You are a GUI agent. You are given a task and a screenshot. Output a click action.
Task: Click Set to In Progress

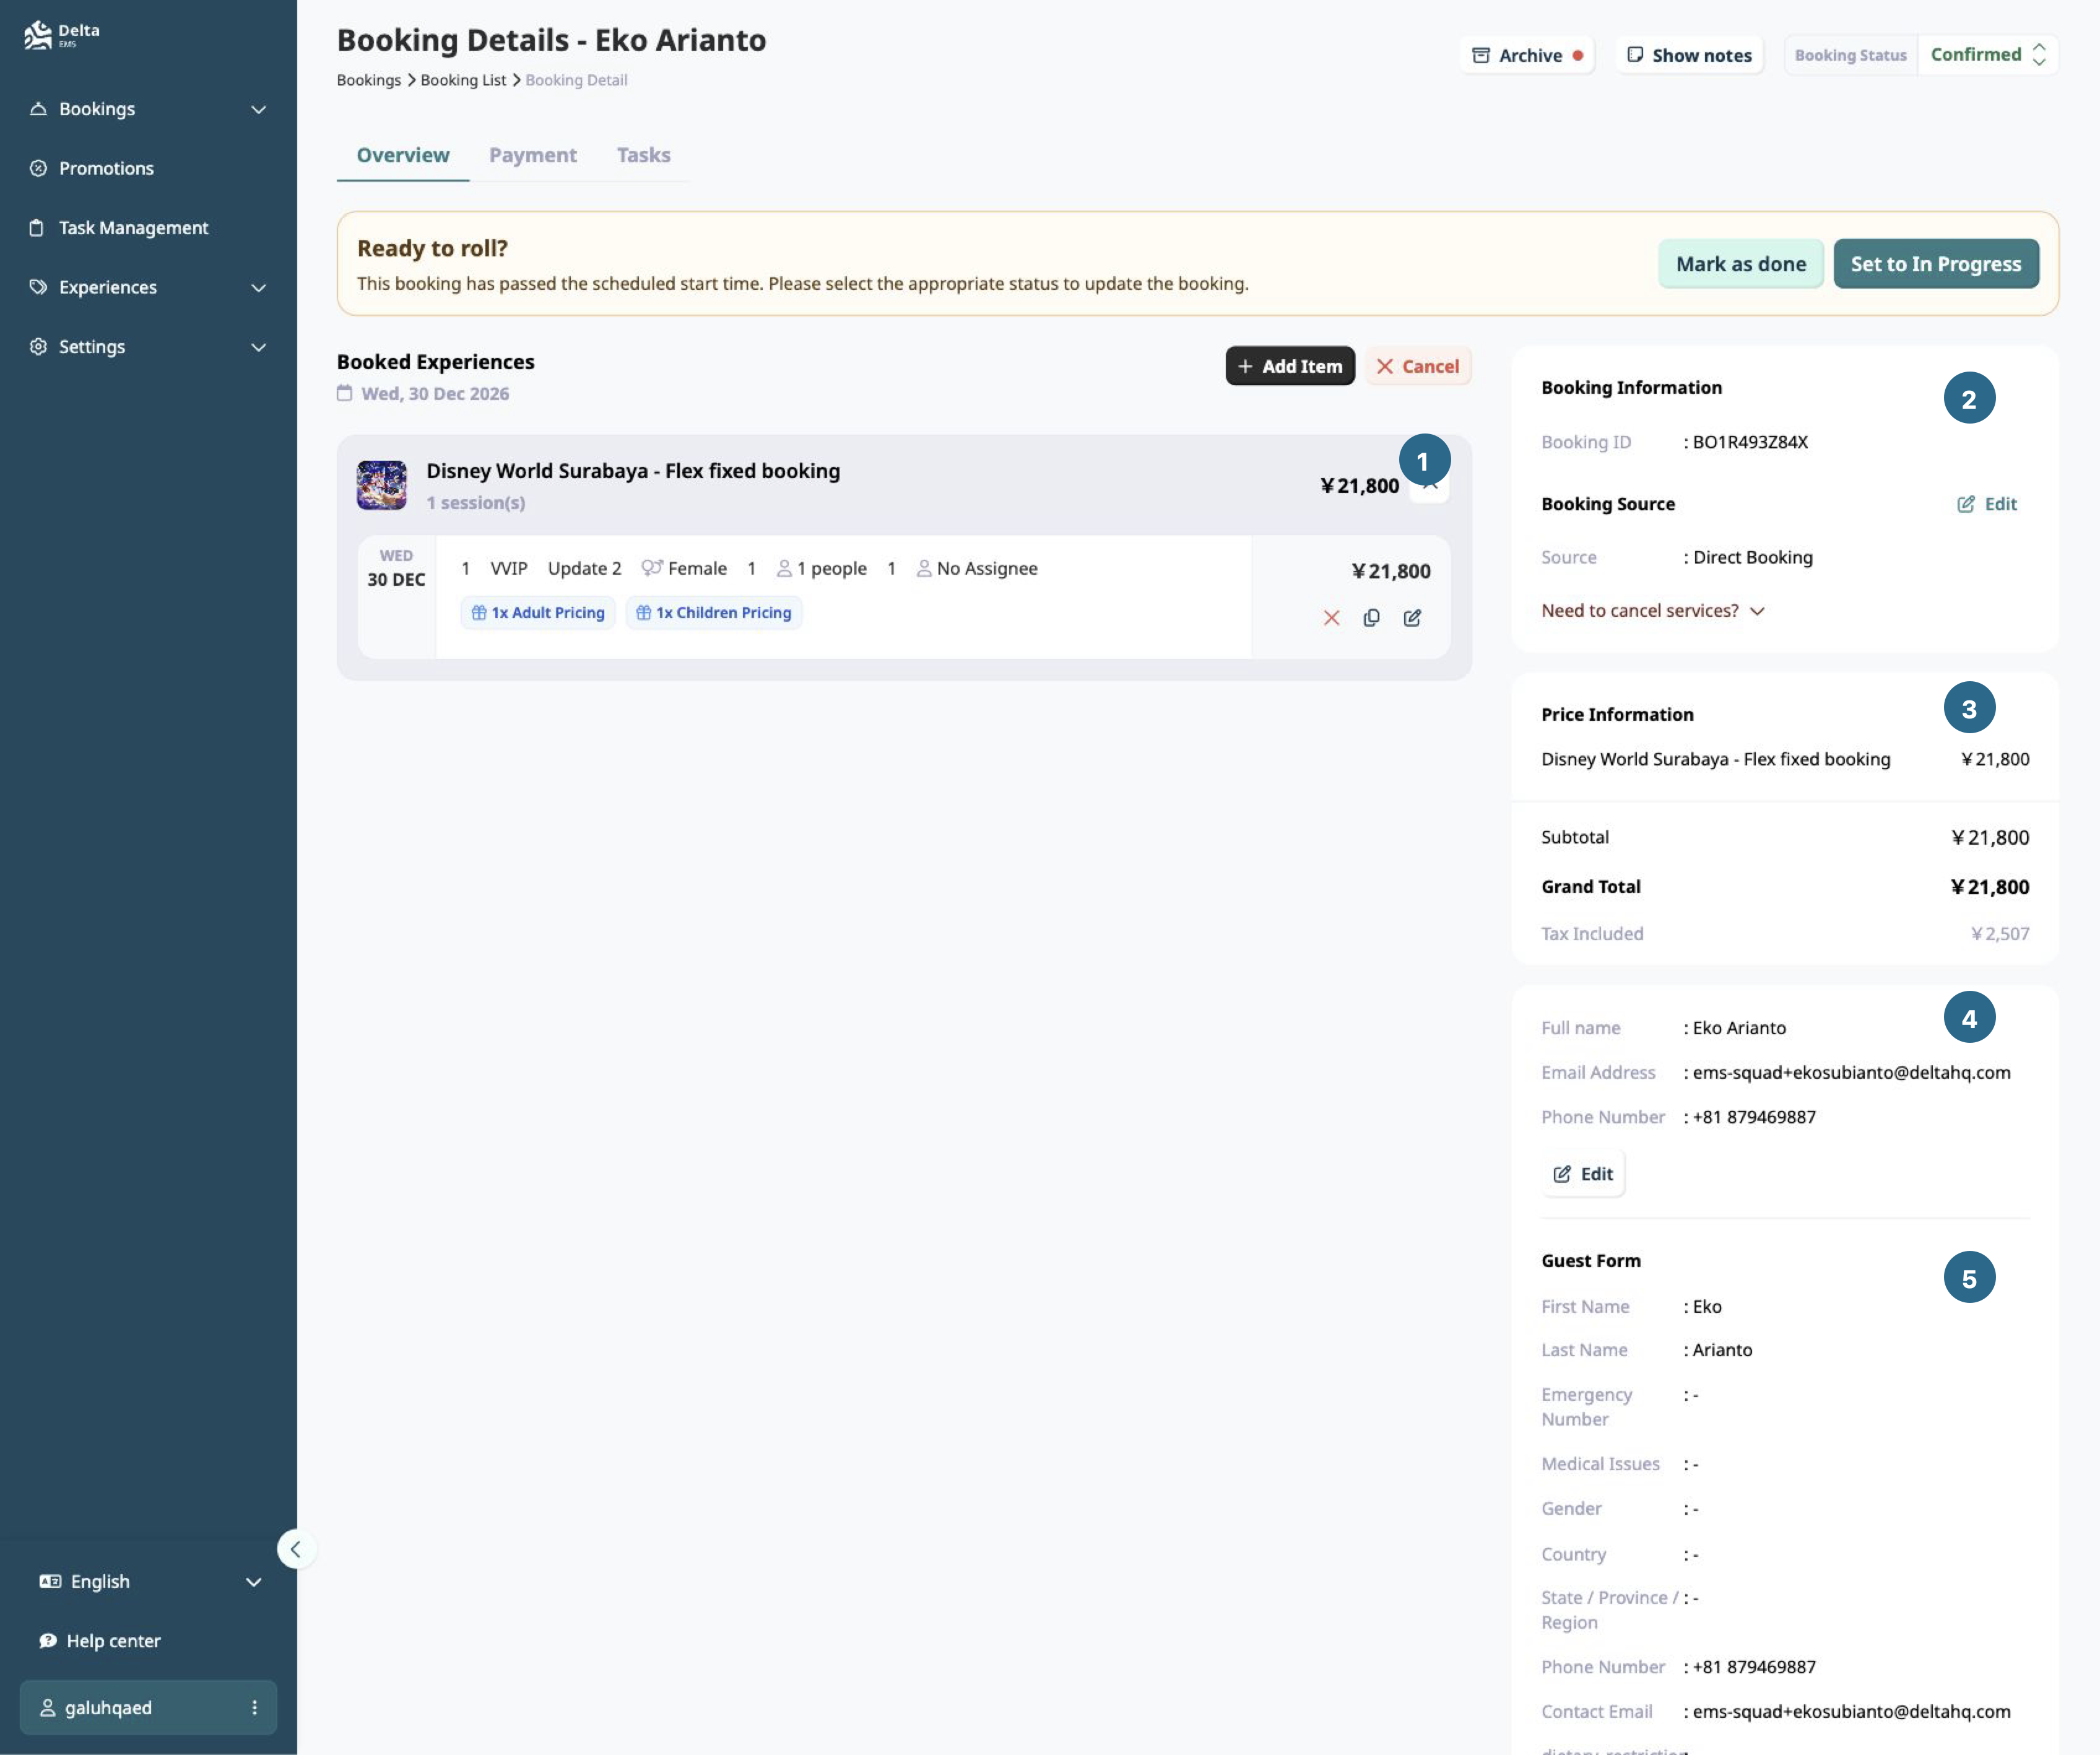1935,264
